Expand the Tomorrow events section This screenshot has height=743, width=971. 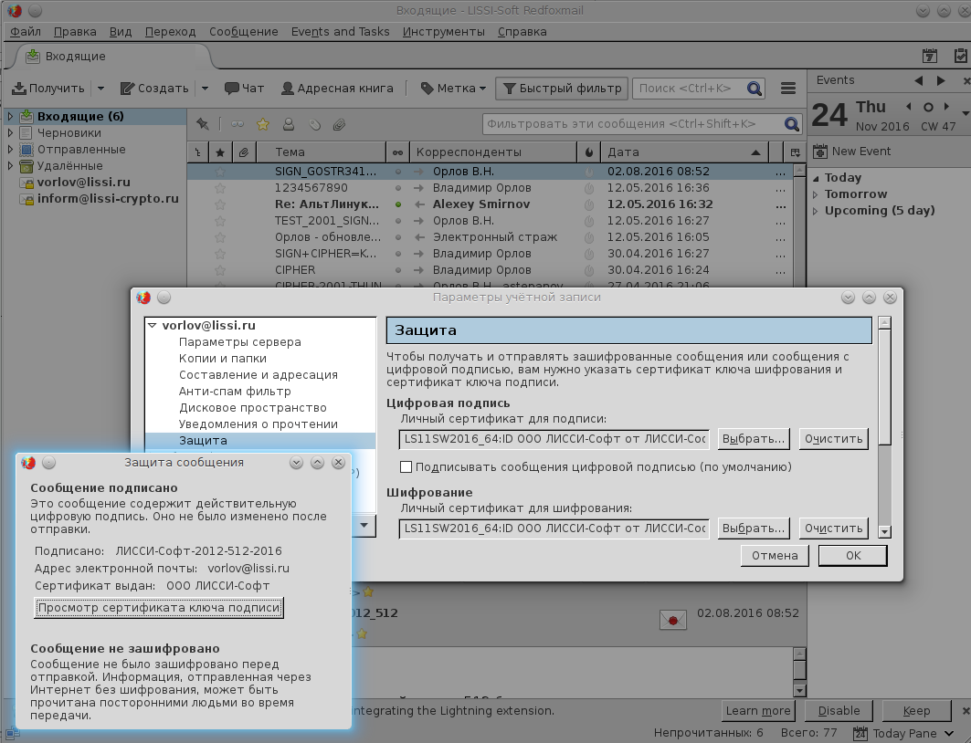pyautogui.click(x=816, y=194)
